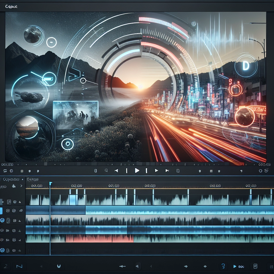Toggle the blue circle on the third track
Screen dimensions: 274x274
pyautogui.click(x=2, y=220)
